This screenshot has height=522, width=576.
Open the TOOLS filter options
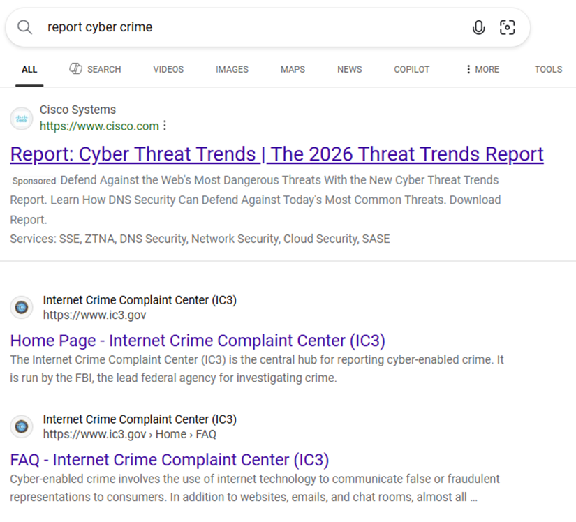tap(549, 69)
